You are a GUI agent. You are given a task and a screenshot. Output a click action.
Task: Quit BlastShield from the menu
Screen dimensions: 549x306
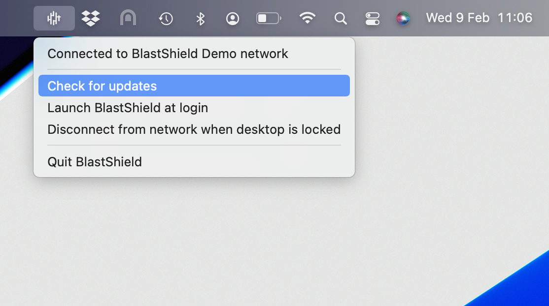pos(94,161)
